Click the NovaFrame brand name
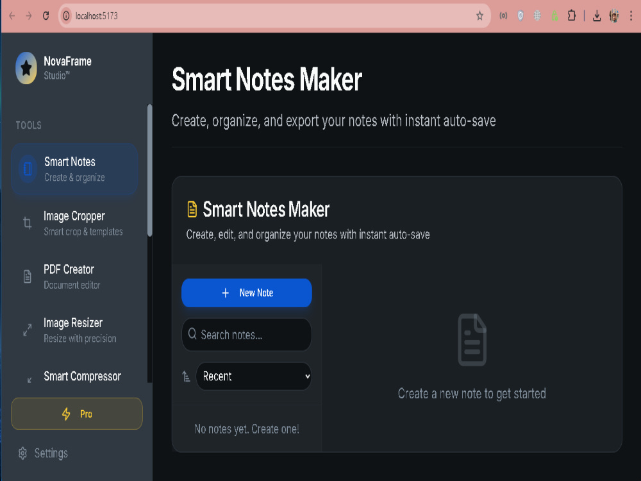This screenshot has width=641, height=481. point(67,62)
